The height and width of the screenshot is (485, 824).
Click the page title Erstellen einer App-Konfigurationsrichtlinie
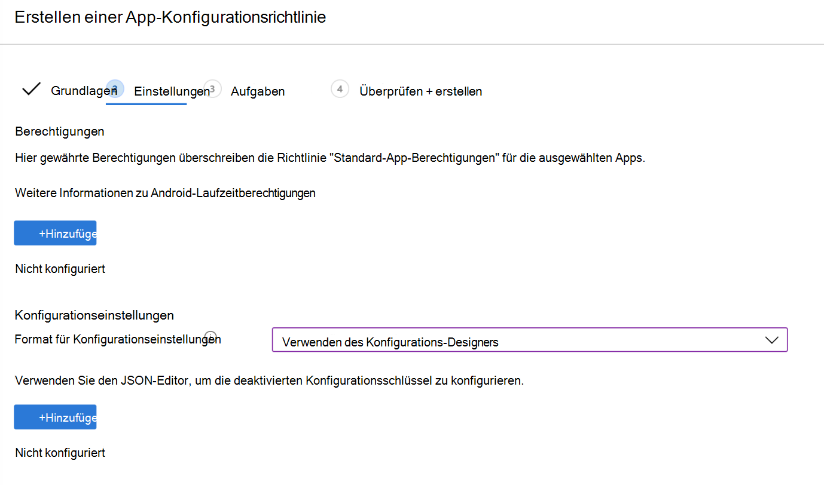pos(170,17)
